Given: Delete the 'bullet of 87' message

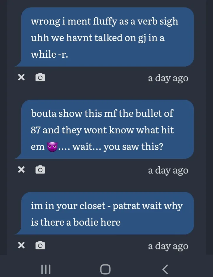Looking at the screenshot, I should click(x=21, y=170).
